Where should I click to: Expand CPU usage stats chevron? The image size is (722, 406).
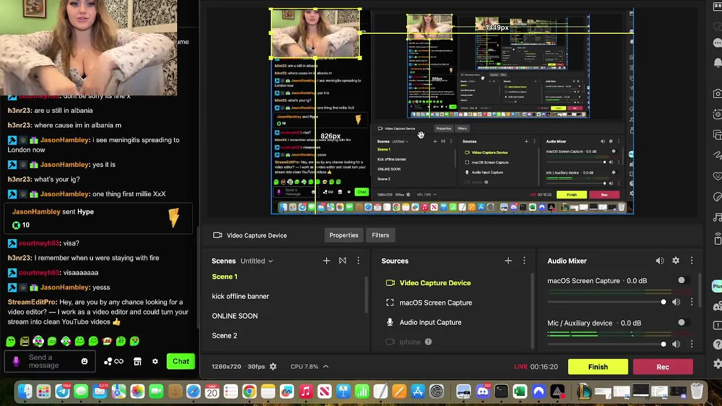pos(325,367)
